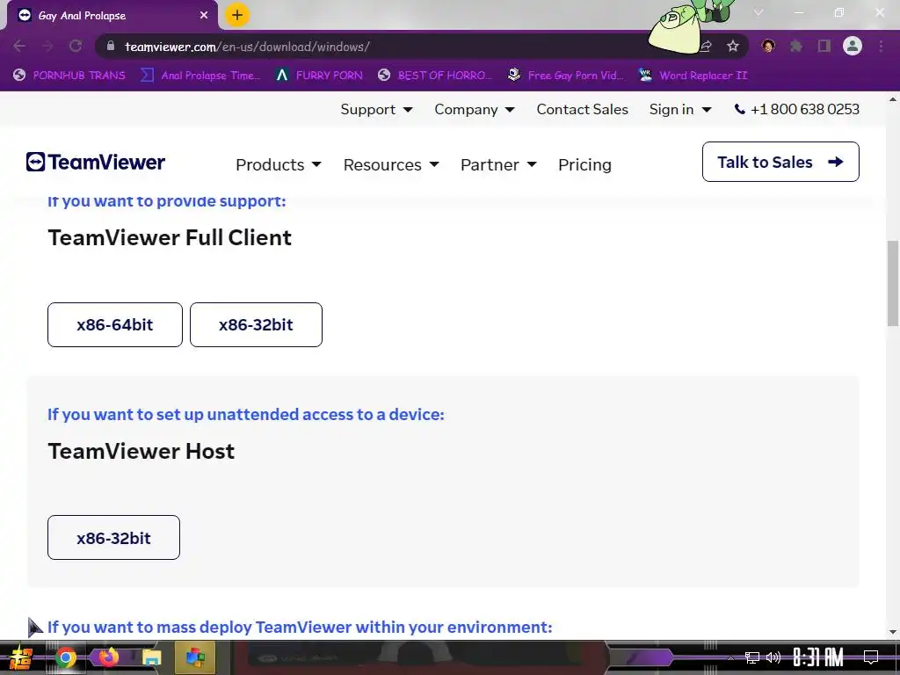Open the Extensions puzzle menu
900x675 pixels.
click(796, 46)
